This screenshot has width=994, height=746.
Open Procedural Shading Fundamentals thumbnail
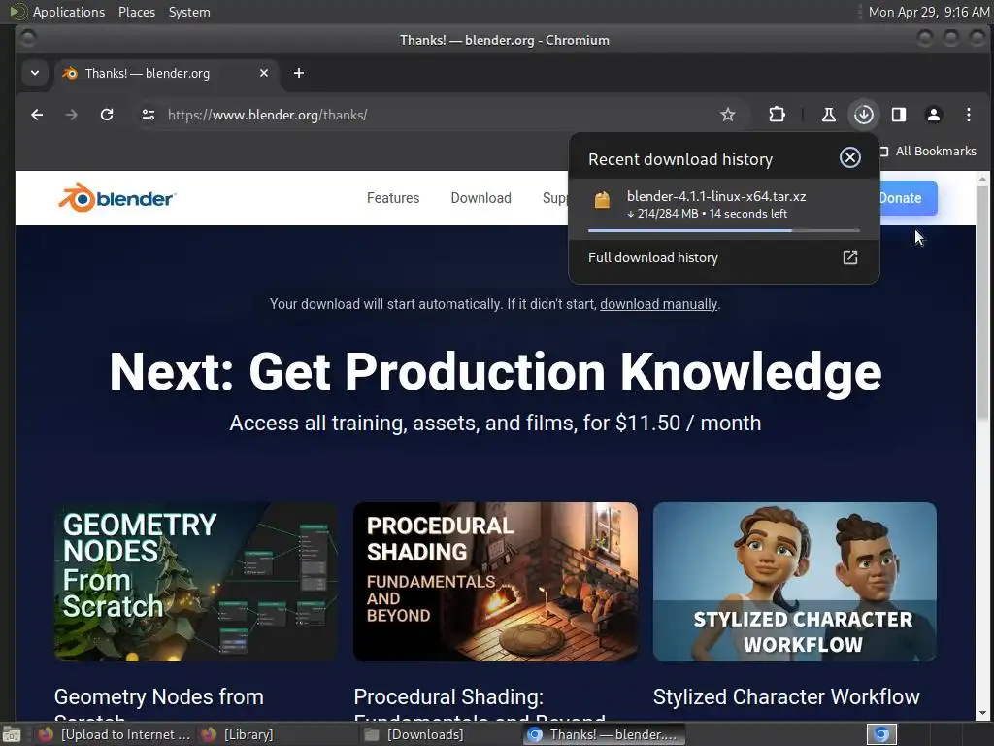tap(495, 582)
